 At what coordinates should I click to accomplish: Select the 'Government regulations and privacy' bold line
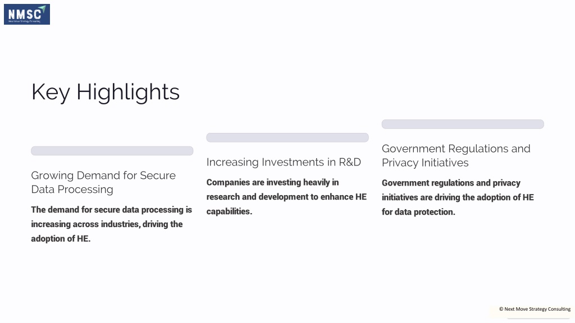point(451,183)
